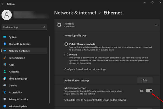Open Bluetooth & devices via its icon
This screenshot has width=163, height=109.
(x=5, y=44)
